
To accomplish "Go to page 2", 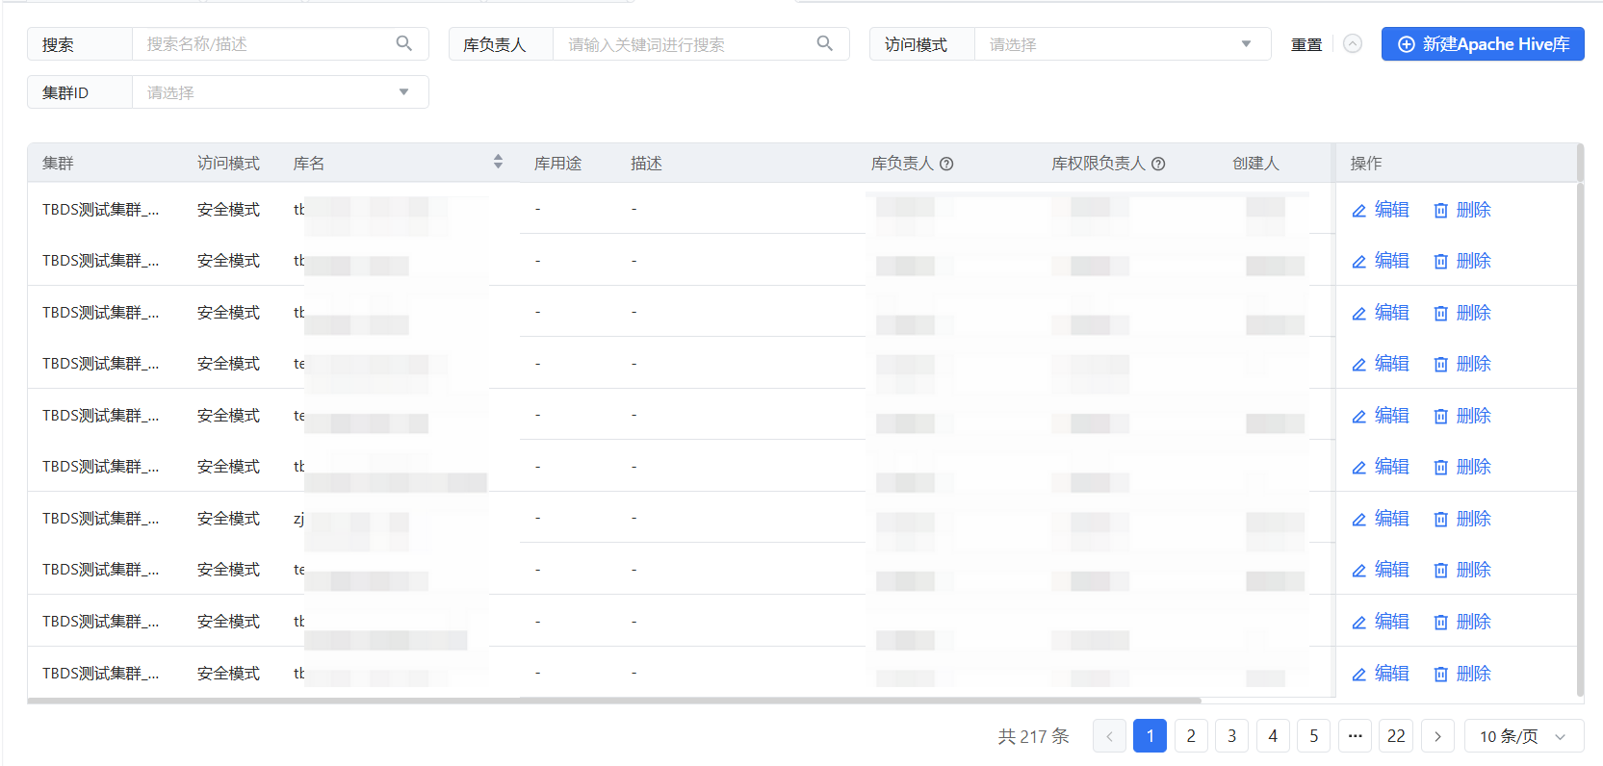I will pyautogui.click(x=1191, y=736).
